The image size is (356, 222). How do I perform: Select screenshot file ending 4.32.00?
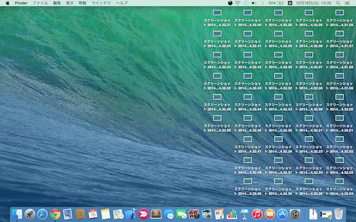tap(339, 102)
